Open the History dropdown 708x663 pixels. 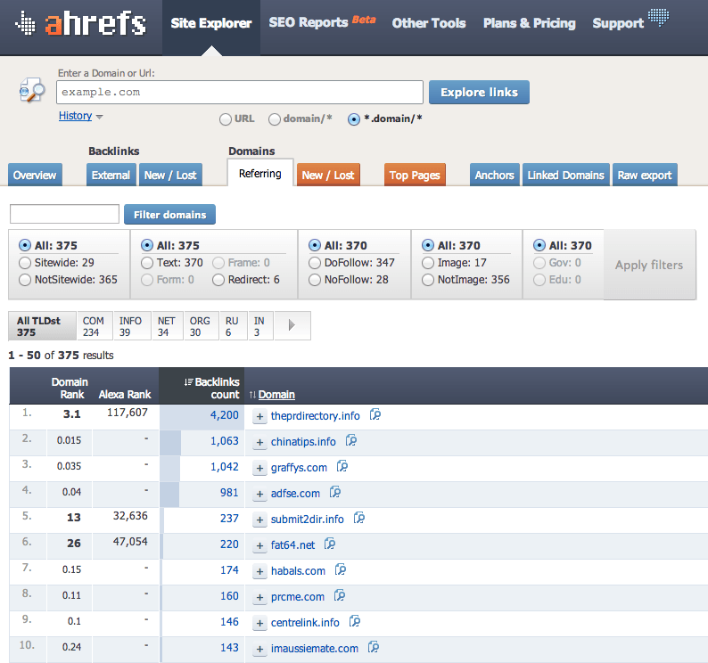tap(80, 116)
